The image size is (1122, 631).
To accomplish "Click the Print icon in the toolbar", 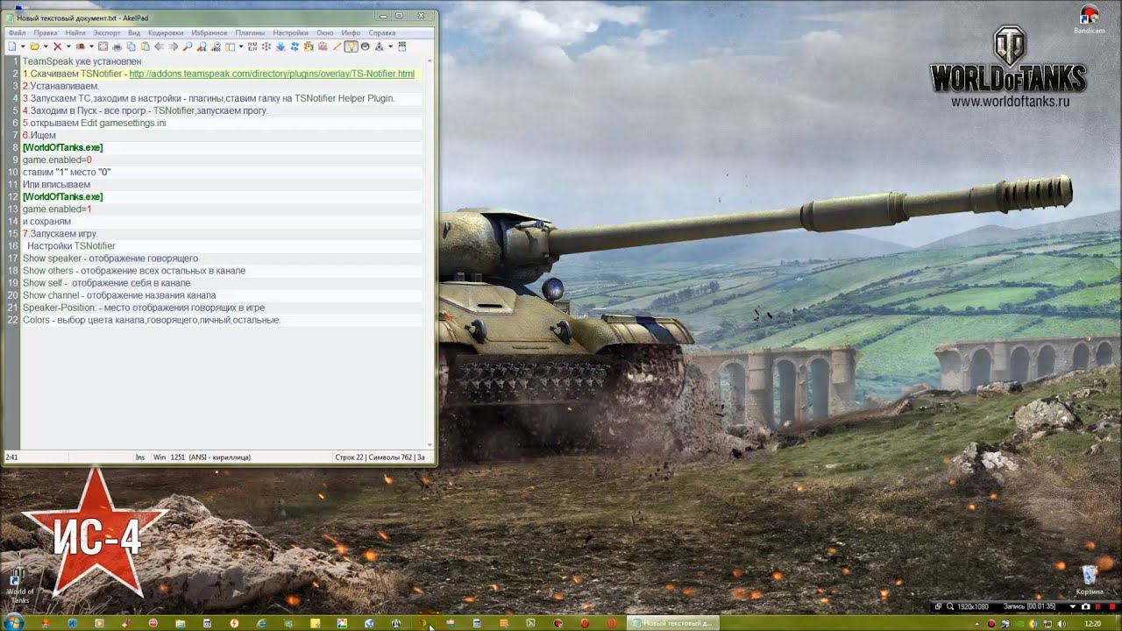I will [117, 46].
